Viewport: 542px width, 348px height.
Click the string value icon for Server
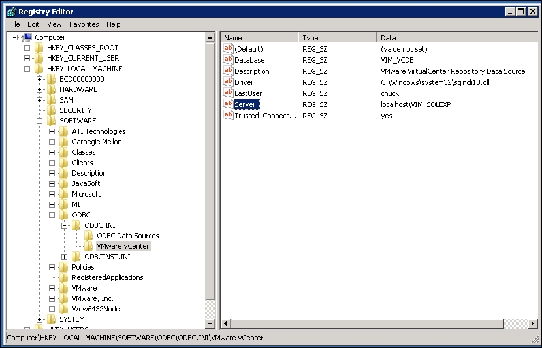coord(228,104)
